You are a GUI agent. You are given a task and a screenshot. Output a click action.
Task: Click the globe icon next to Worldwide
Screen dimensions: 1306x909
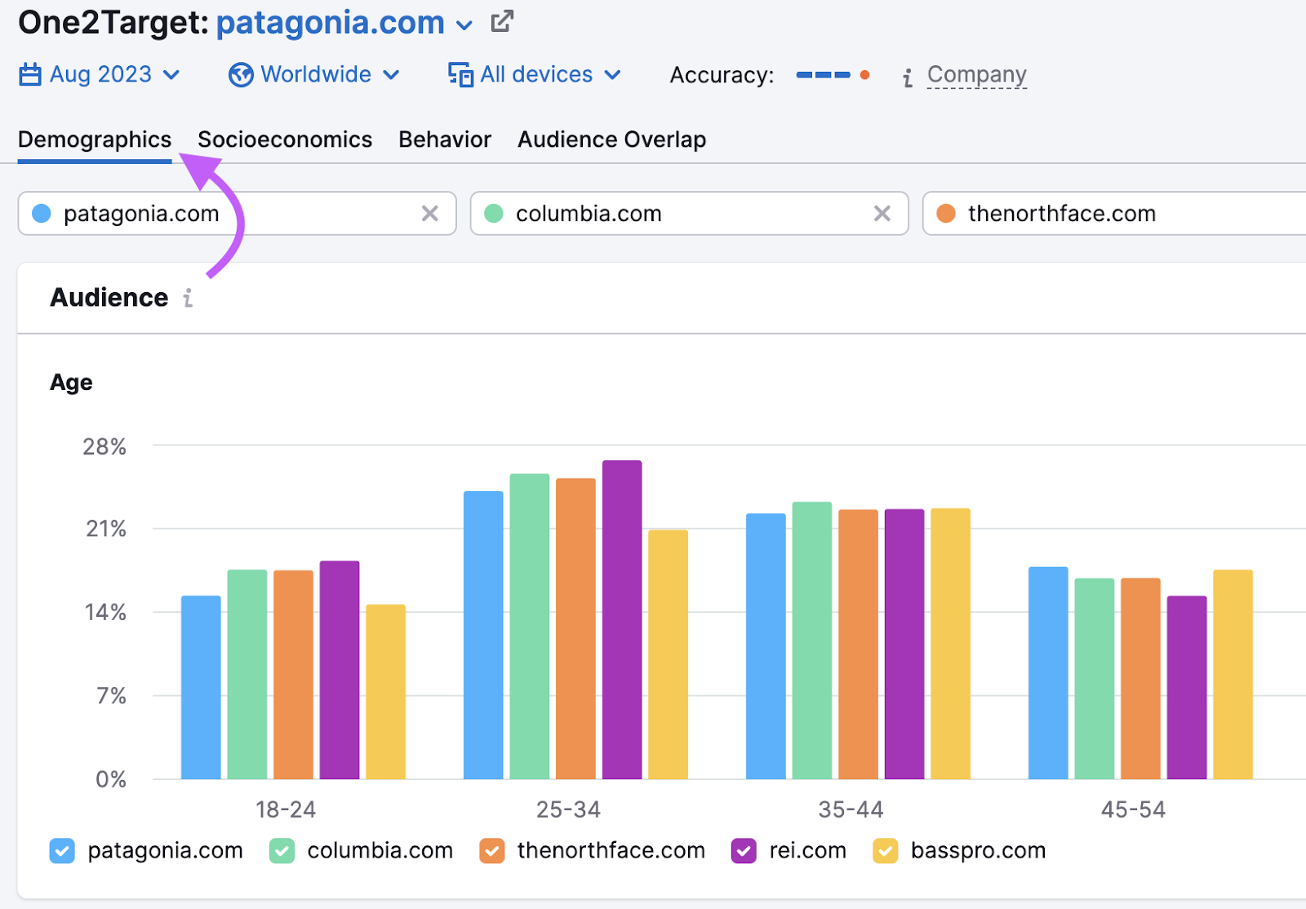(239, 74)
